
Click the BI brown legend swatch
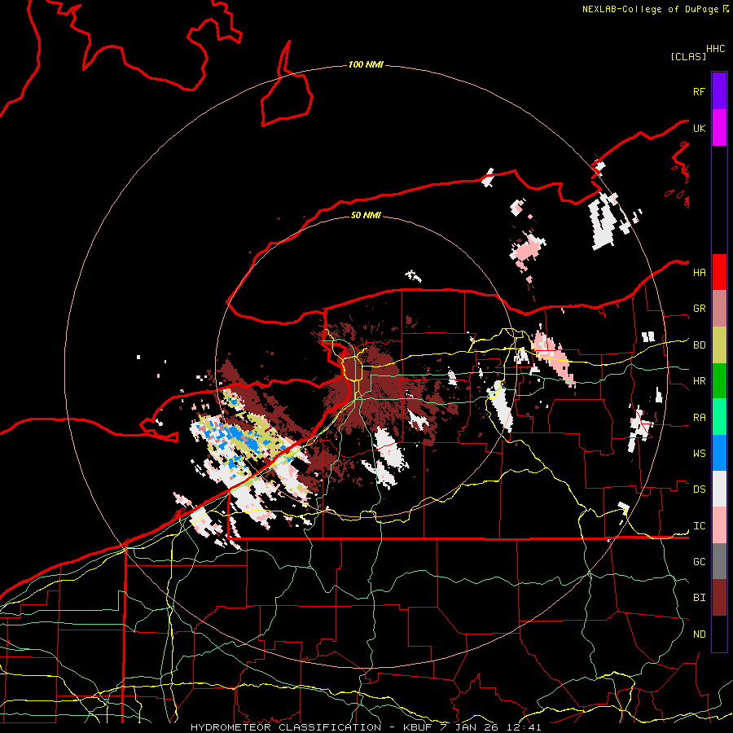pos(719,598)
